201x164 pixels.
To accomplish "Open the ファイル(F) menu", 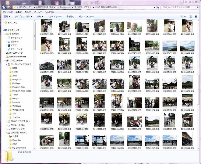I will click(x=8, y=12).
